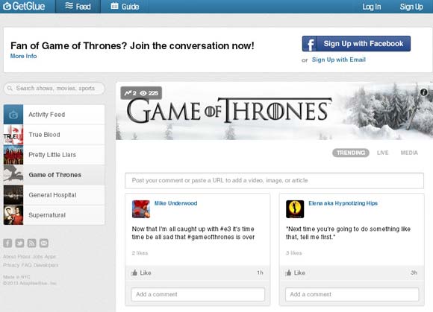Click the Activity Feed GetGlue icon

point(13,114)
